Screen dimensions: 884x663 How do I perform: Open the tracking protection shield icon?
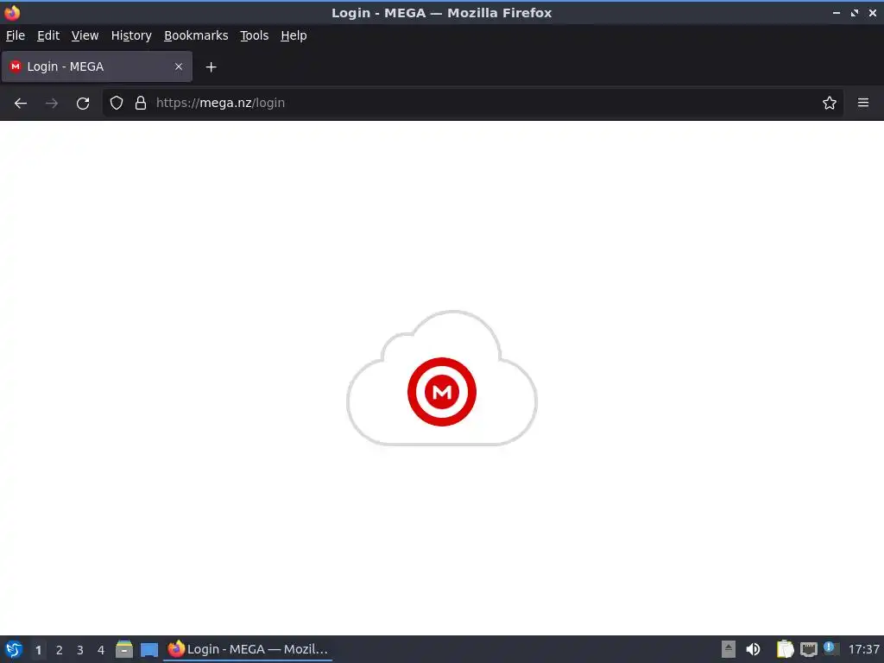117,104
